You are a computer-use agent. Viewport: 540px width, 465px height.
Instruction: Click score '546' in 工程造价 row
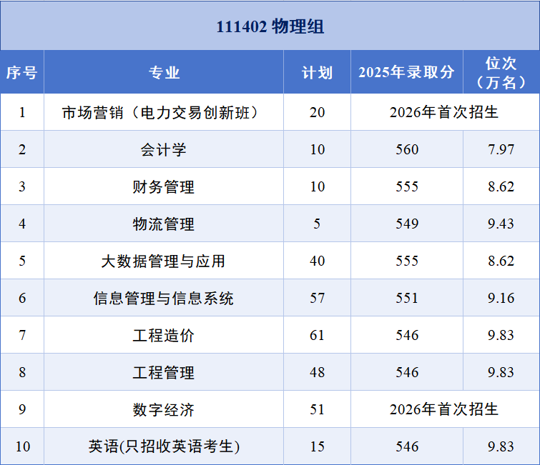[x=407, y=335]
